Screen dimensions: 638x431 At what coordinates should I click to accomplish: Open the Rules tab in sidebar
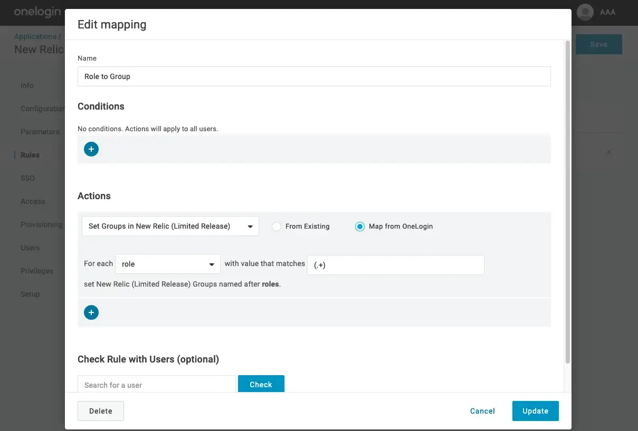coord(30,155)
